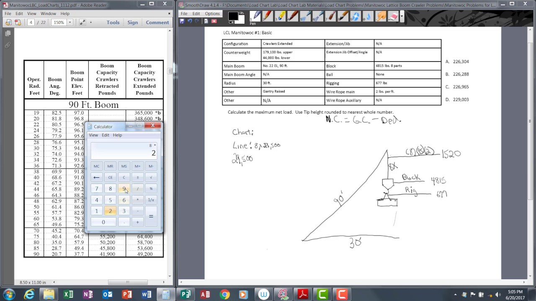Open the tool list dropdown arrow after the eraser

[x=402, y=16]
